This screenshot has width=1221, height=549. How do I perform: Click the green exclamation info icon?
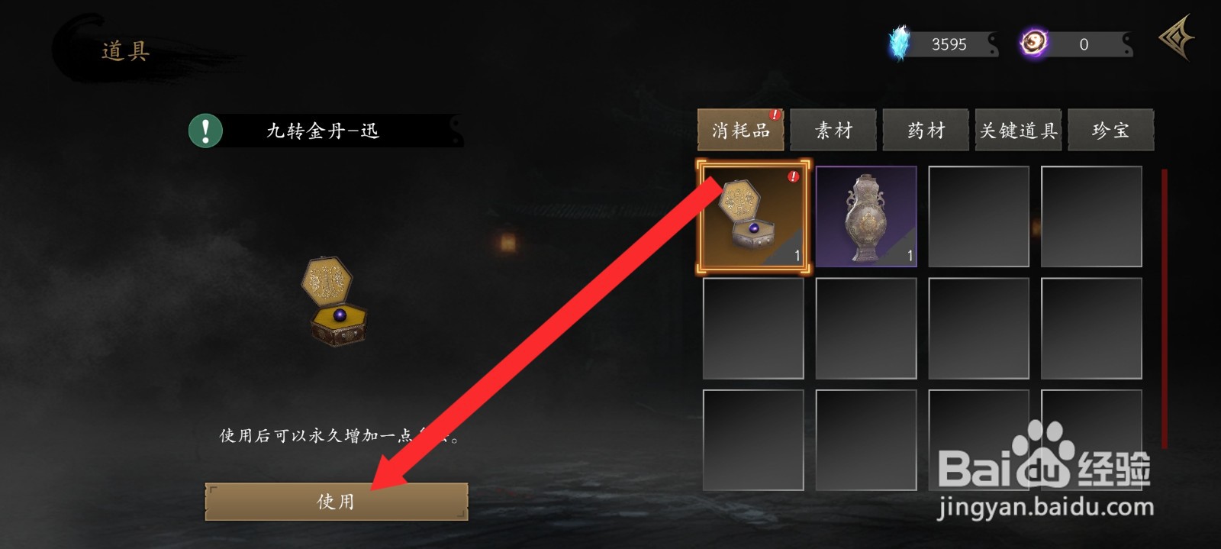click(205, 131)
